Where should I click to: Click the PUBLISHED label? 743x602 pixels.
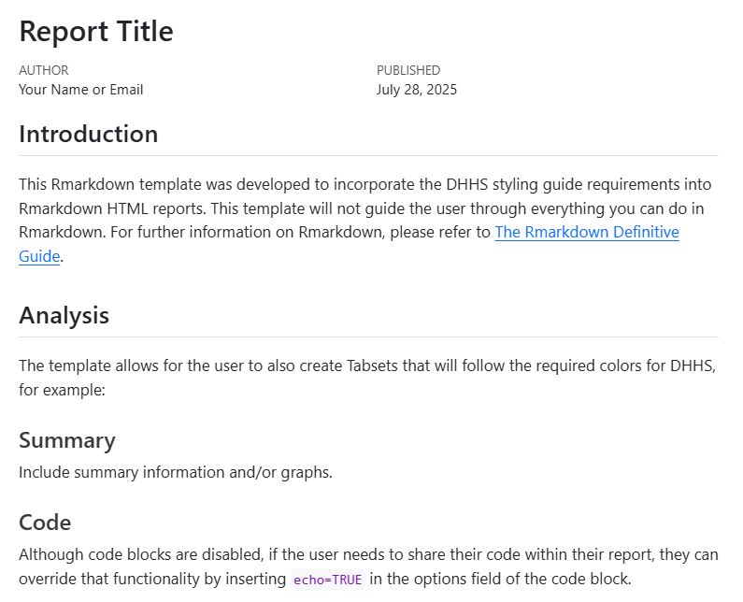tap(408, 70)
